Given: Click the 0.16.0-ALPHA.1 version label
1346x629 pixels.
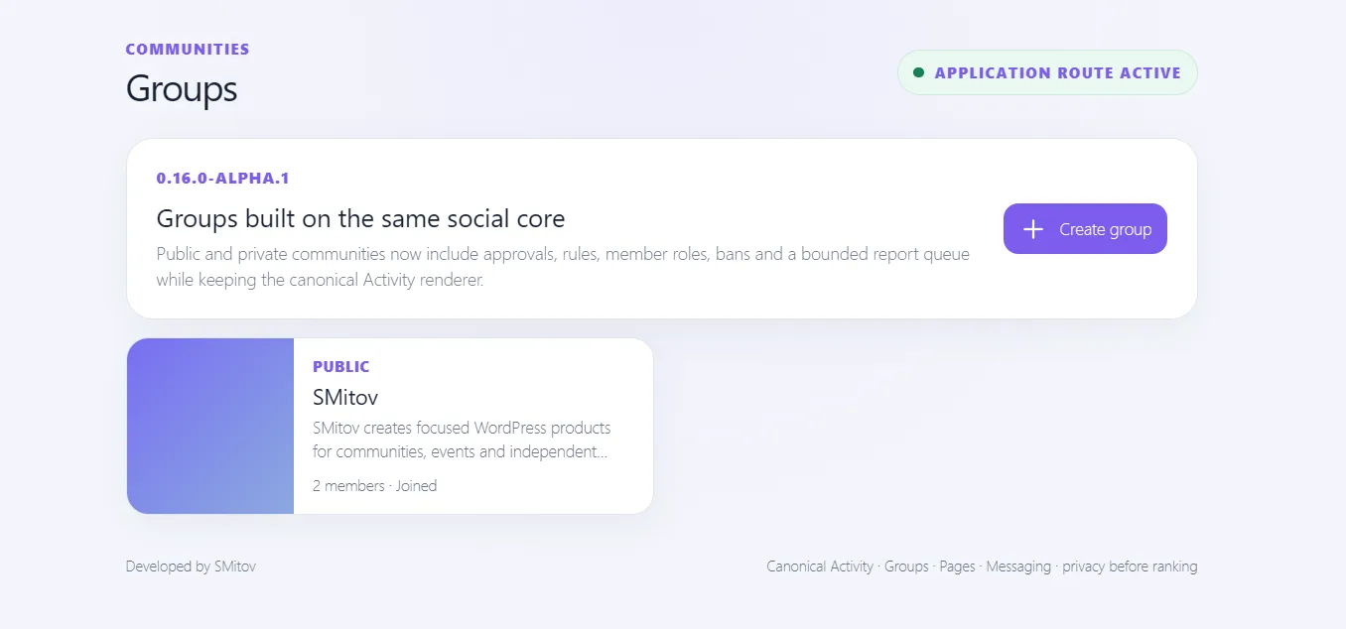Looking at the screenshot, I should pyautogui.click(x=222, y=179).
